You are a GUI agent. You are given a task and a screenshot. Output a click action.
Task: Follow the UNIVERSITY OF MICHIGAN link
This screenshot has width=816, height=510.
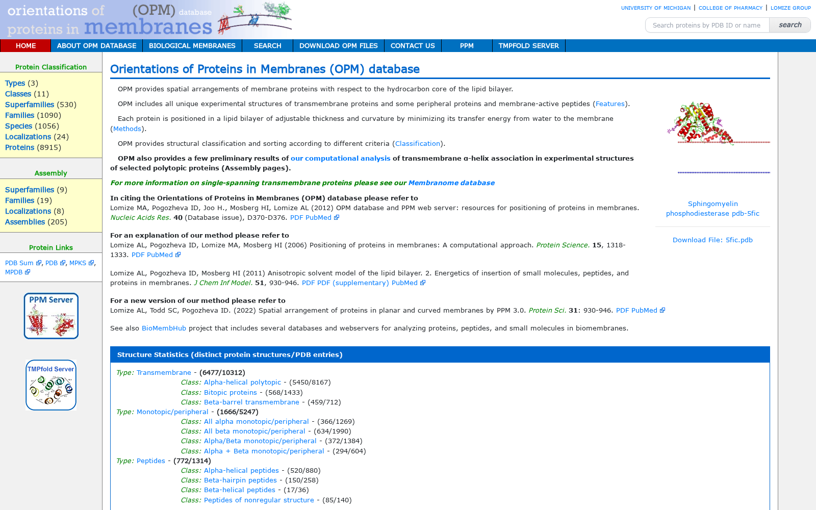point(656,8)
